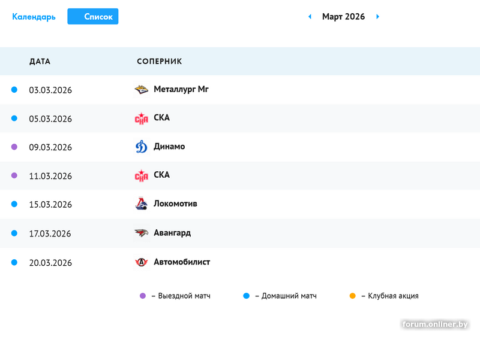480x337 pixels.
Task: Click the orange club-event legend dot
Action: [x=352, y=296]
